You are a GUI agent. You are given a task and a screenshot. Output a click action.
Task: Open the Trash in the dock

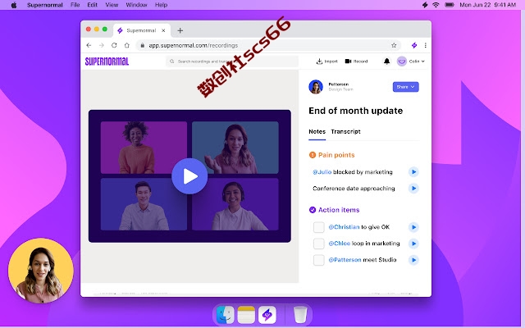pyautogui.click(x=300, y=315)
